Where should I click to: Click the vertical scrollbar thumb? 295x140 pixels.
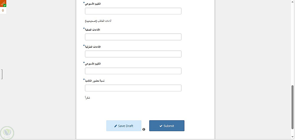point(293,107)
